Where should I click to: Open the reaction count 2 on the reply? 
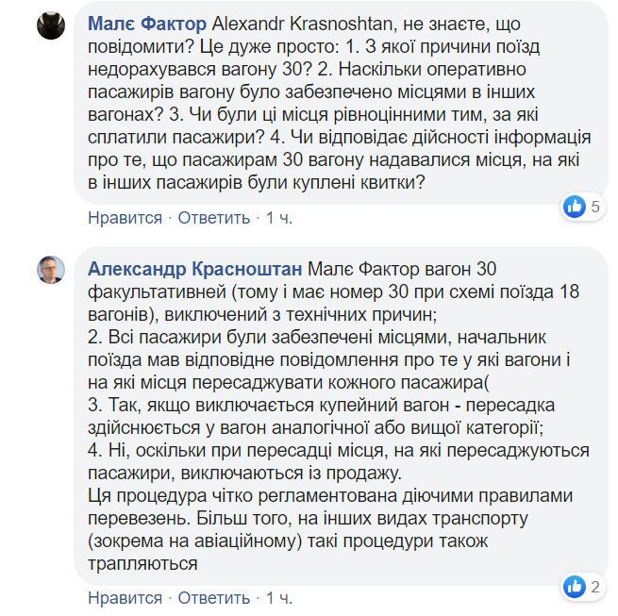click(595, 588)
